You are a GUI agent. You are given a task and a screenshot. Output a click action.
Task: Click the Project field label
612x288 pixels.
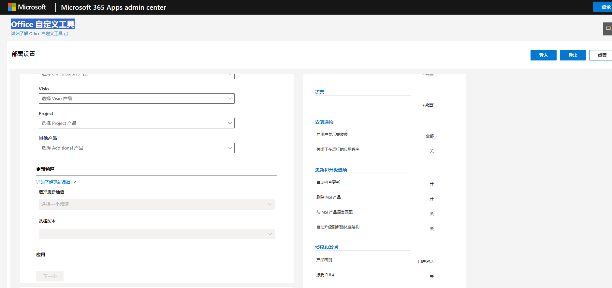46,113
